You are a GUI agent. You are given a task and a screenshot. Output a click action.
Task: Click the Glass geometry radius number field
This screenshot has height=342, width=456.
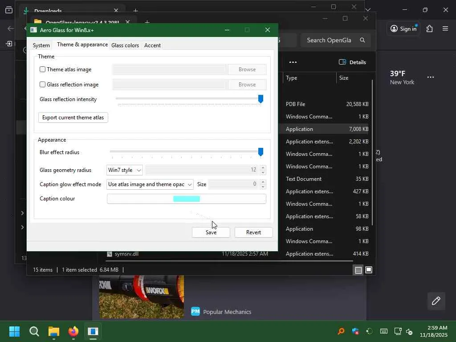(202, 170)
